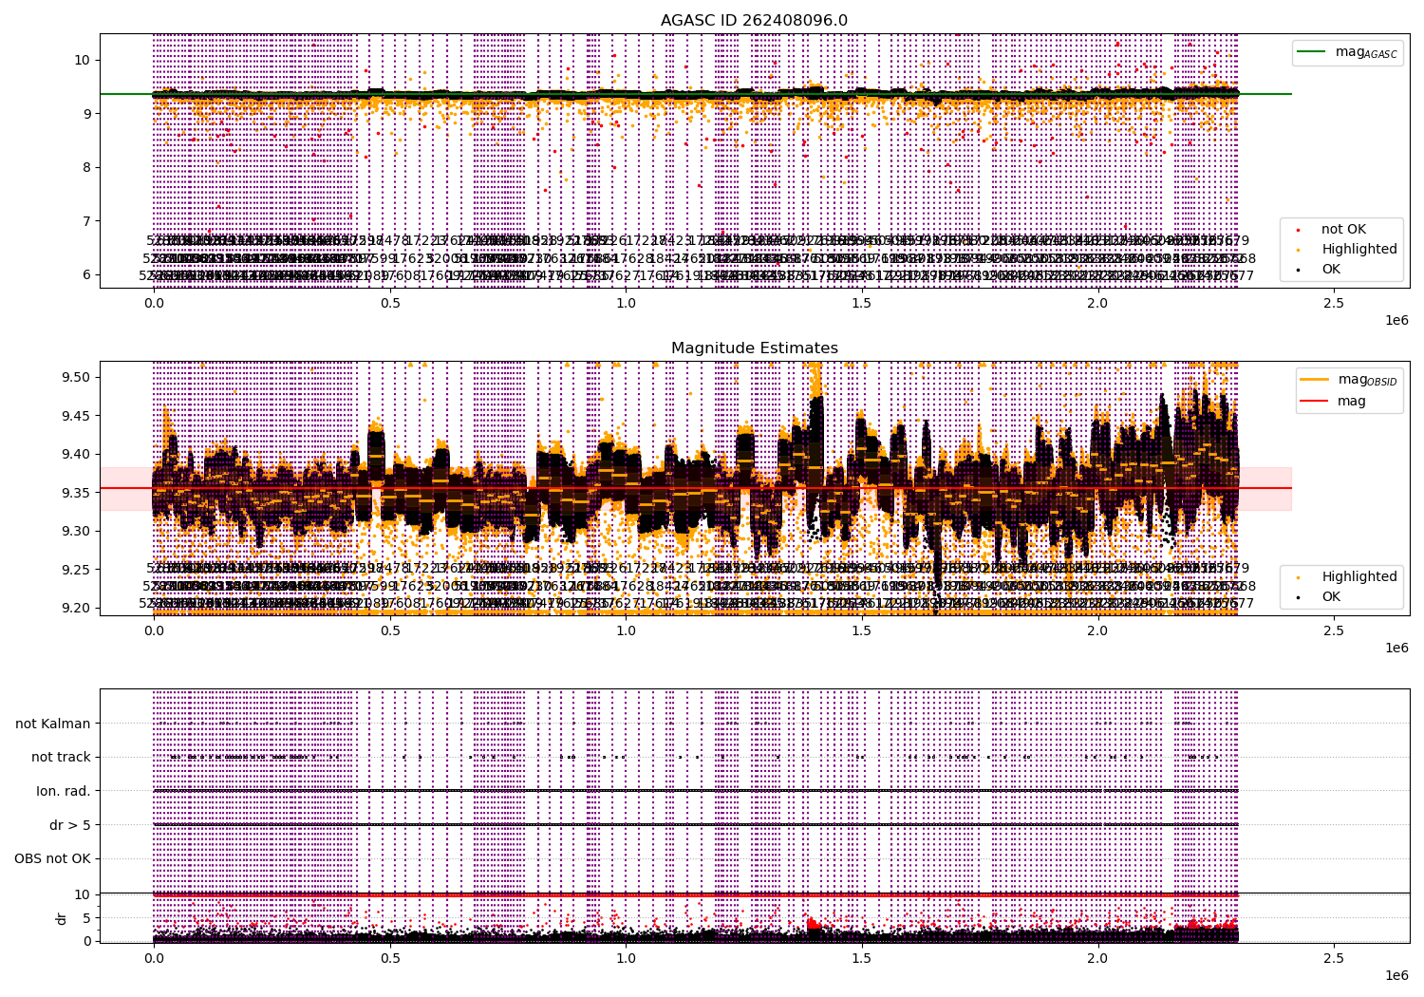Click the 1e6 exponent under top plot
1424x997 pixels.
(x=1396, y=320)
